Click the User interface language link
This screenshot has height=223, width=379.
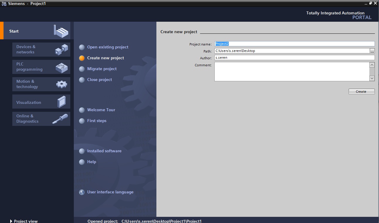(x=110, y=192)
